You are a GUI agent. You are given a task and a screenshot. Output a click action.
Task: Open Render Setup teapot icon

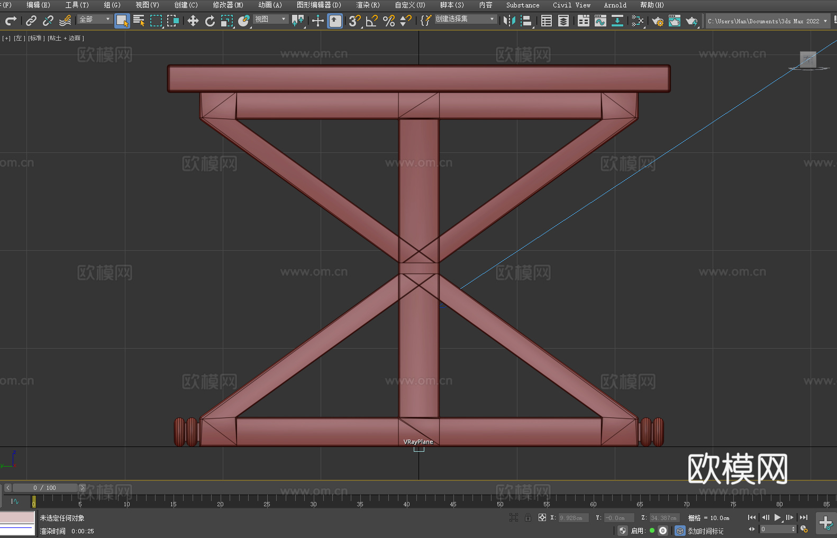click(658, 21)
